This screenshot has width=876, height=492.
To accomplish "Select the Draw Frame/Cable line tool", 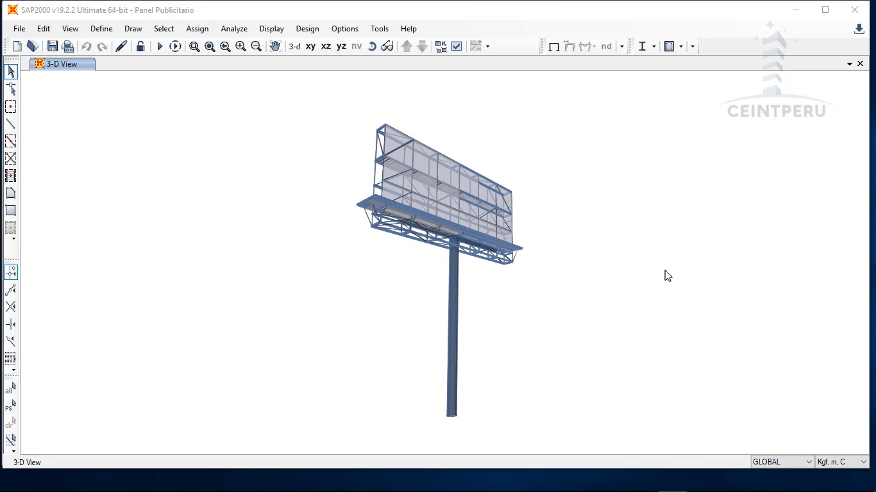I will click(11, 124).
